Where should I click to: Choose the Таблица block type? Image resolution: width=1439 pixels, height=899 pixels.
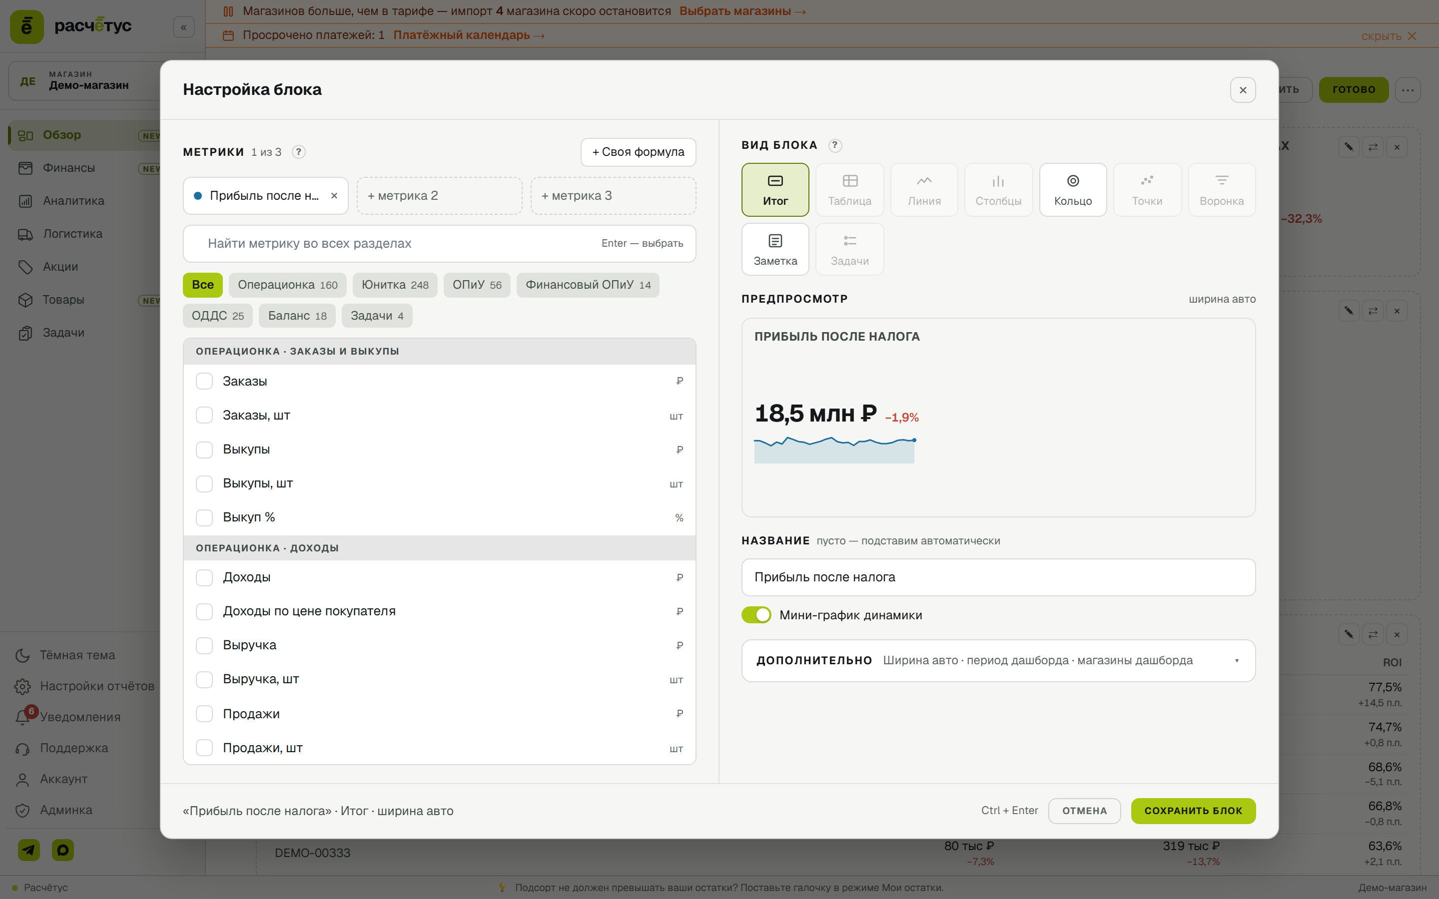click(849, 190)
